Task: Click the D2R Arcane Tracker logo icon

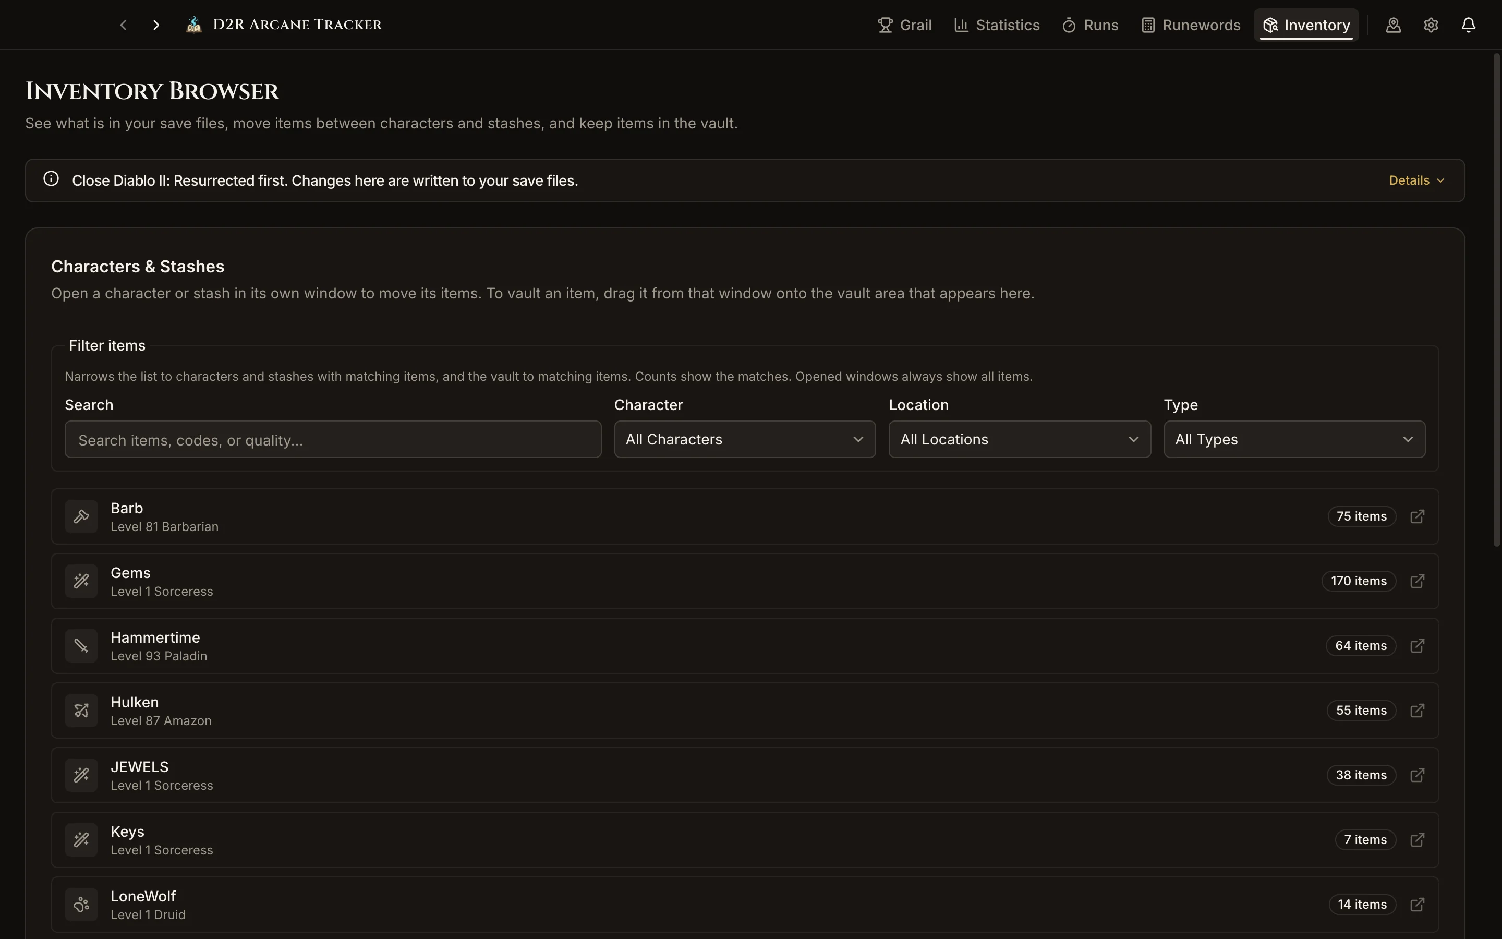Action: (x=193, y=25)
